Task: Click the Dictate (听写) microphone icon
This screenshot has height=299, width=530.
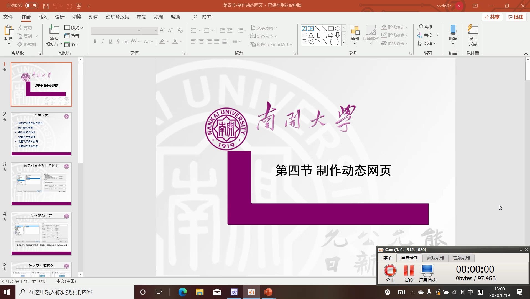Action: tap(453, 30)
